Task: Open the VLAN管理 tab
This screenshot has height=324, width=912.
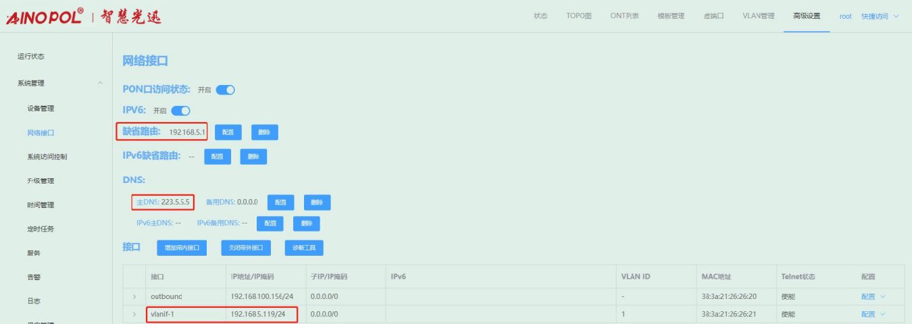Action: pyautogui.click(x=758, y=16)
